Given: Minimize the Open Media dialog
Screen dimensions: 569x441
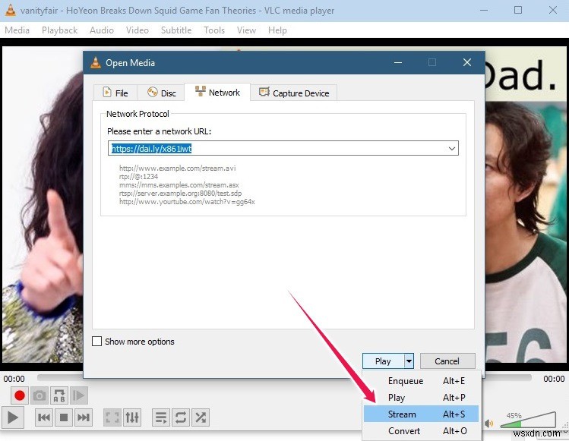Looking at the screenshot, I should 398,62.
